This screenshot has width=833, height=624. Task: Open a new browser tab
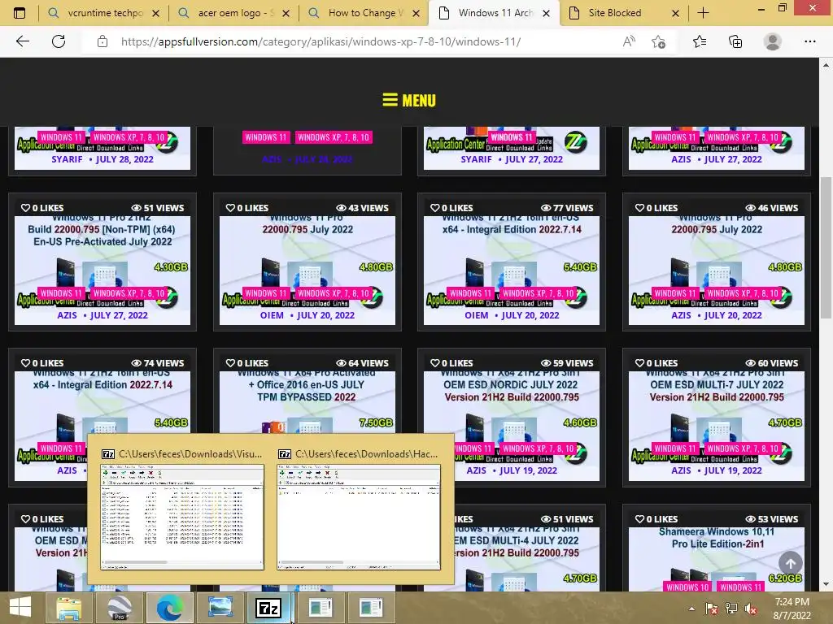pyautogui.click(x=703, y=13)
